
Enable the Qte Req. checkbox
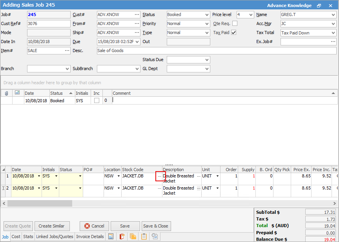tap(235, 23)
